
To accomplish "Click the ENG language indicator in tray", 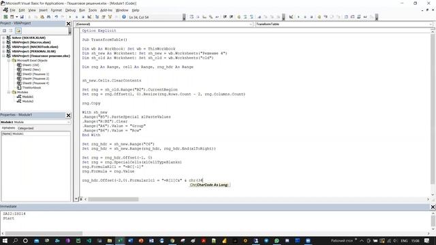I will [404, 241].
